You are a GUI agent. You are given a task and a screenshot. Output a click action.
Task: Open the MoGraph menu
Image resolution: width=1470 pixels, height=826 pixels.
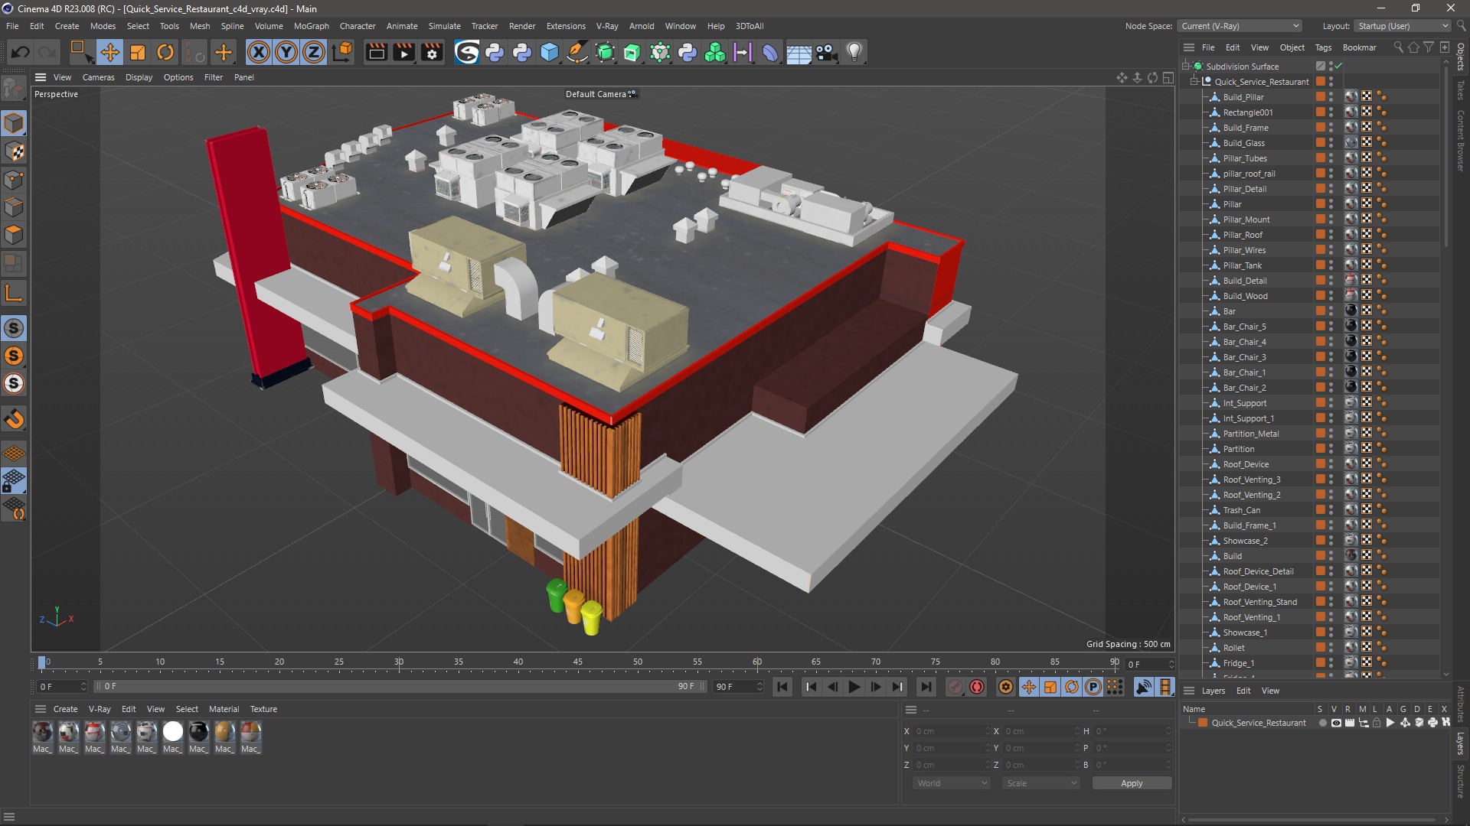point(311,26)
